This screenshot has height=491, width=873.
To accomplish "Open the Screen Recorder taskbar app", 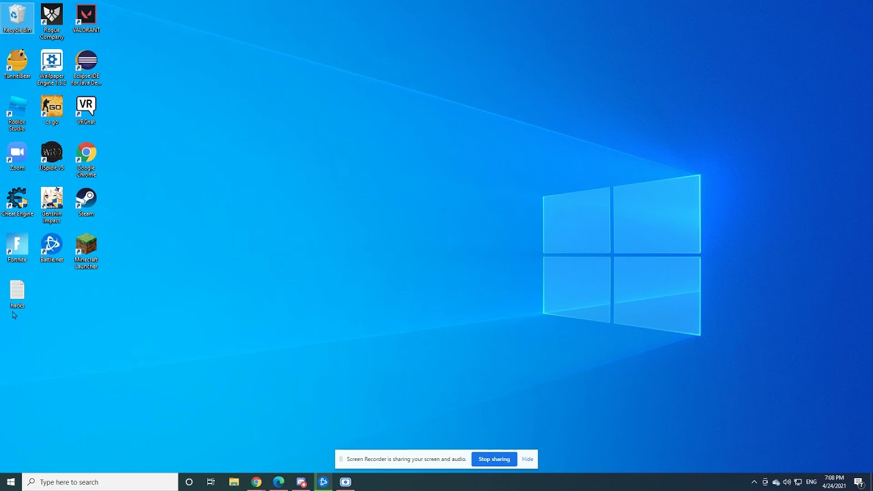I will coord(345,482).
